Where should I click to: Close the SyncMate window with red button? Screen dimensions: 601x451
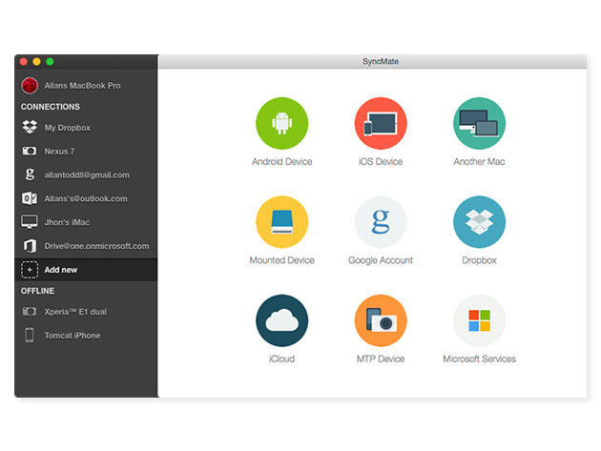24,61
